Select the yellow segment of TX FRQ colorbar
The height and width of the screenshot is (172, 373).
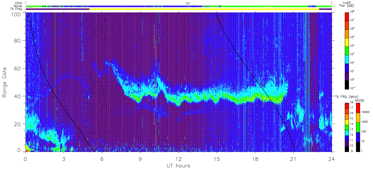[x=347, y=122]
